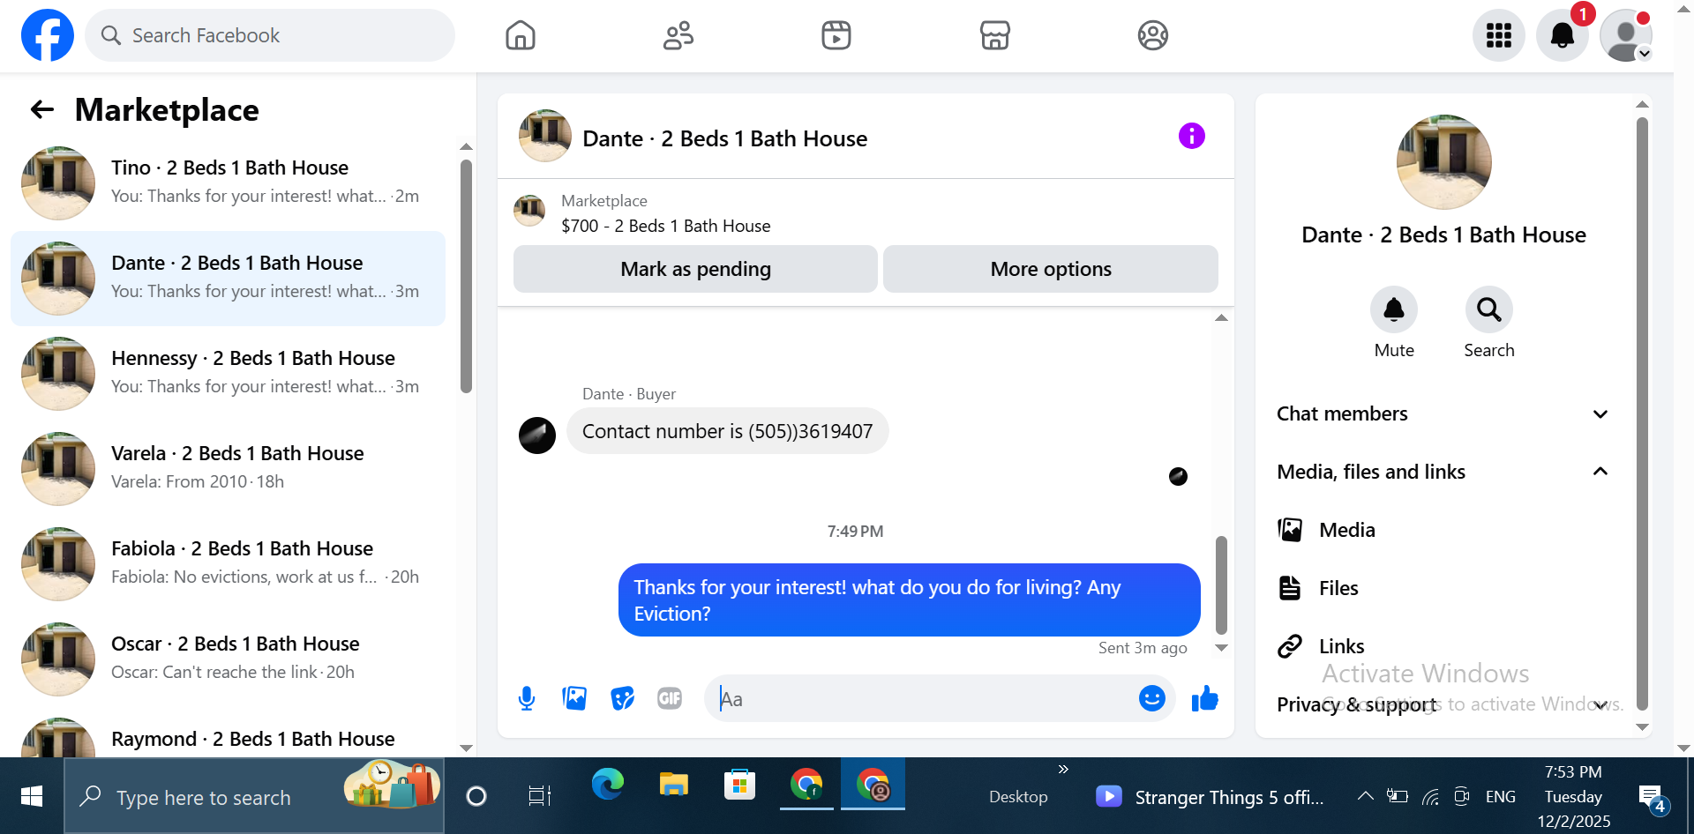Mute the Dante conversation notifications
This screenshot has height=834, width=1694.
tap(1393, 309)
